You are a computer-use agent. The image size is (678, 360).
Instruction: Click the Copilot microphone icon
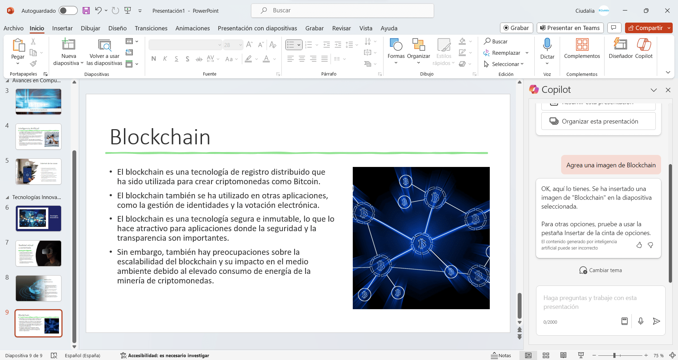pyautogui.click(x=641, y=321)
